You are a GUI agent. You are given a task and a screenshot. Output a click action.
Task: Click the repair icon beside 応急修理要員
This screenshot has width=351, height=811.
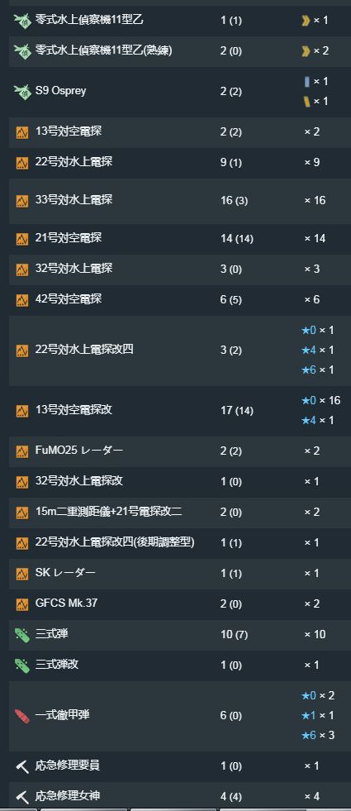pos(22,766)
